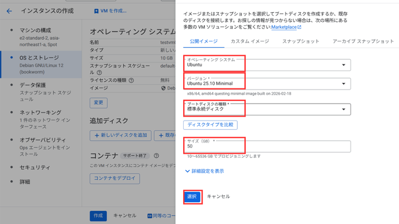Click the shield icon in イメージ row
The image size is (399, 224).
pos(164,88)
